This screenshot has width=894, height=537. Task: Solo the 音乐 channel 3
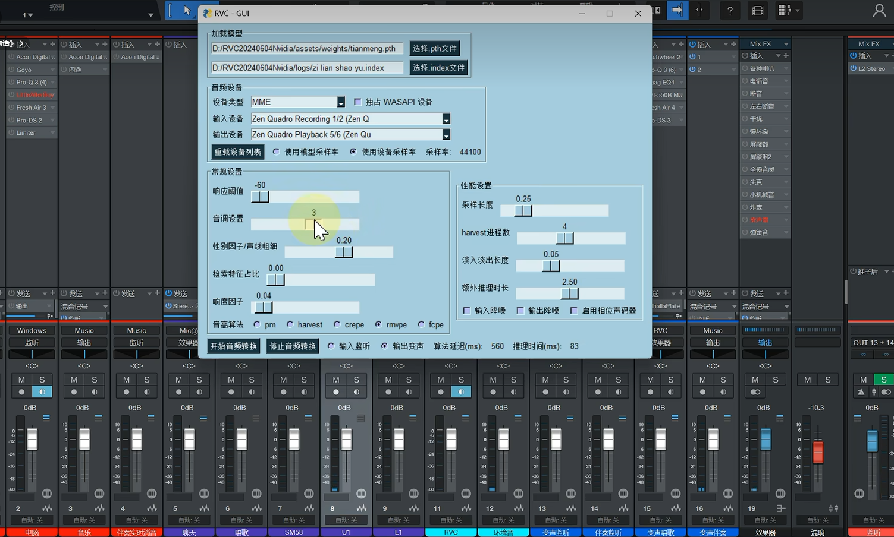[94, 380]
